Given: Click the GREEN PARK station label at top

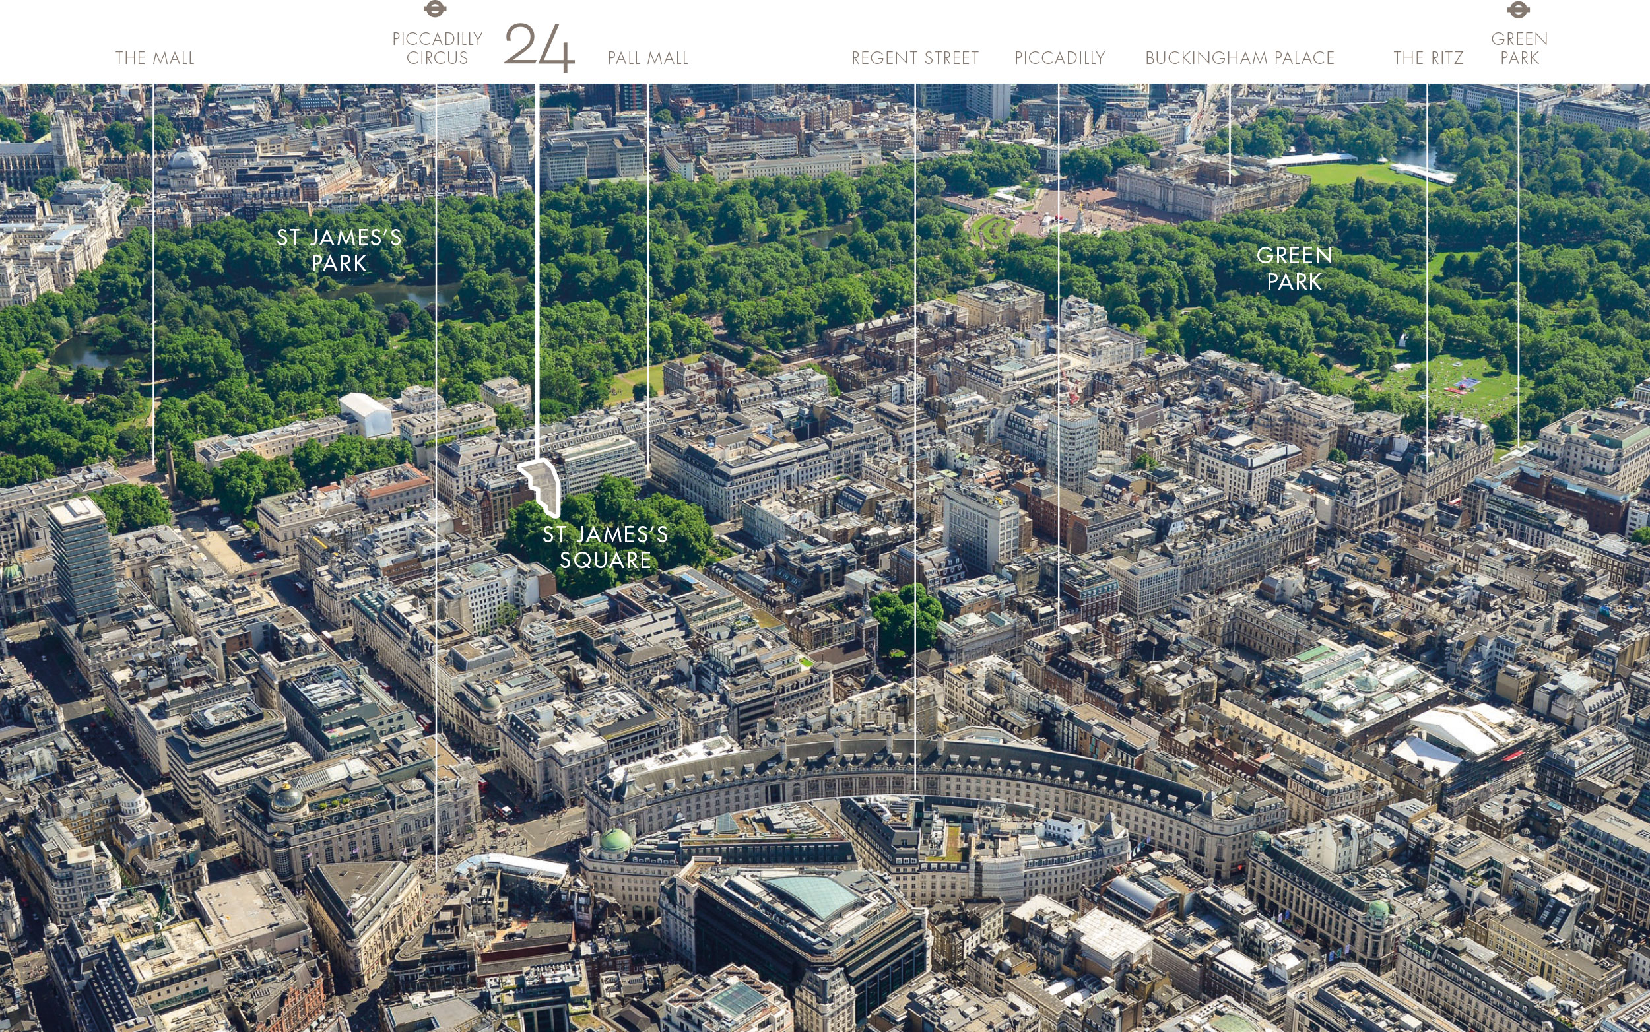Looking at the screenshot, I should tap(1519, 48).
